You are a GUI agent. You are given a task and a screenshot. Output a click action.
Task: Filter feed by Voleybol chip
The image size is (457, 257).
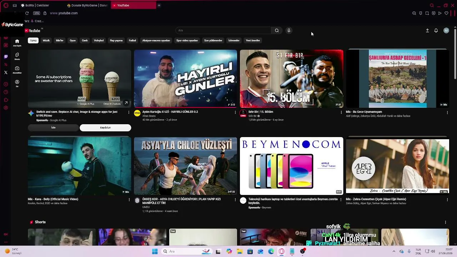(99, 40)
